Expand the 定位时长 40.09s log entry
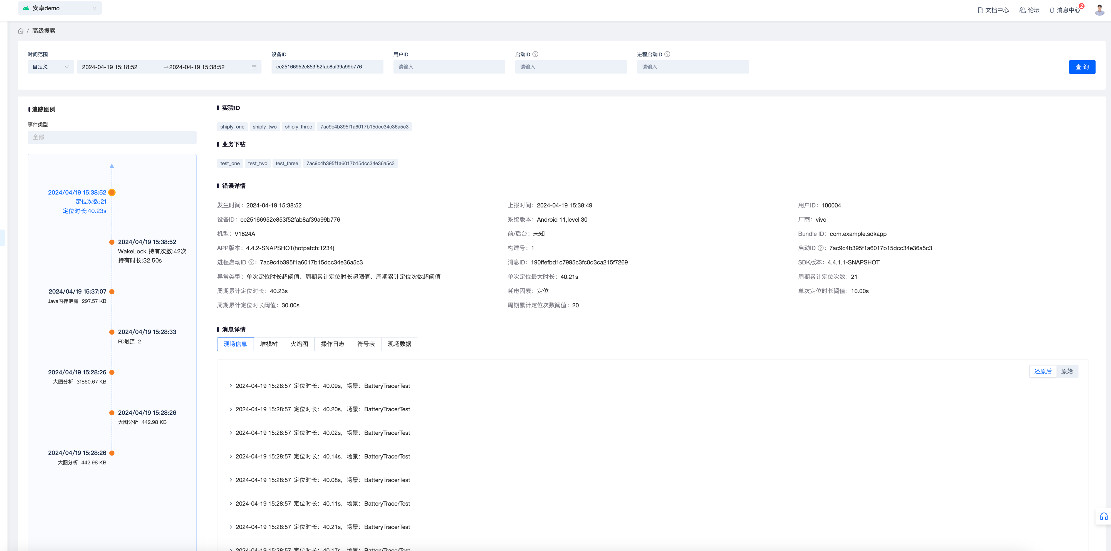Viewport: 1111px width, 551px height. (231, 386)
